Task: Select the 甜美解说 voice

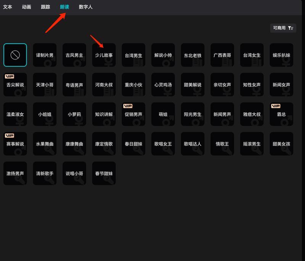Action: (x=193, y=85)
